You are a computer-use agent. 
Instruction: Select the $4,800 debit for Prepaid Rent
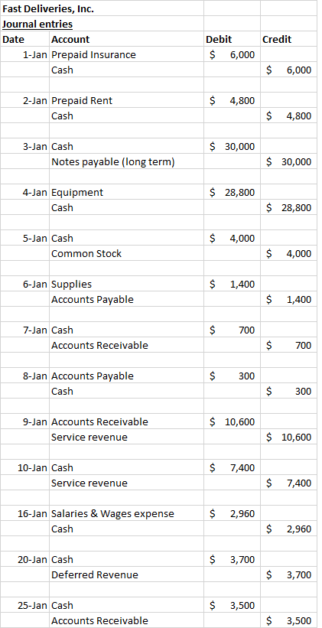pyautogui.click(x=233, y=100)
